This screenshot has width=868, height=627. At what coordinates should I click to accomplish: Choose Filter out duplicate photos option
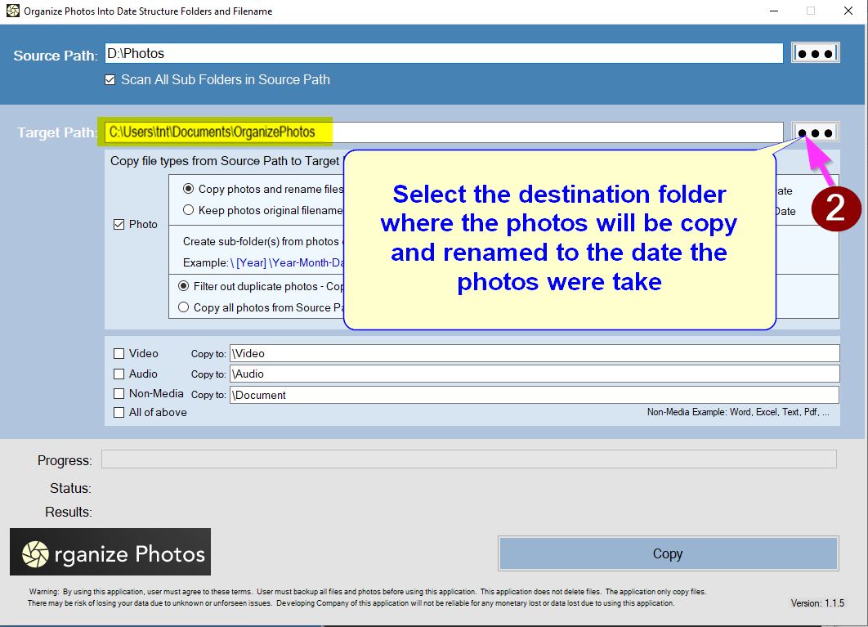(x=184, y=286)
